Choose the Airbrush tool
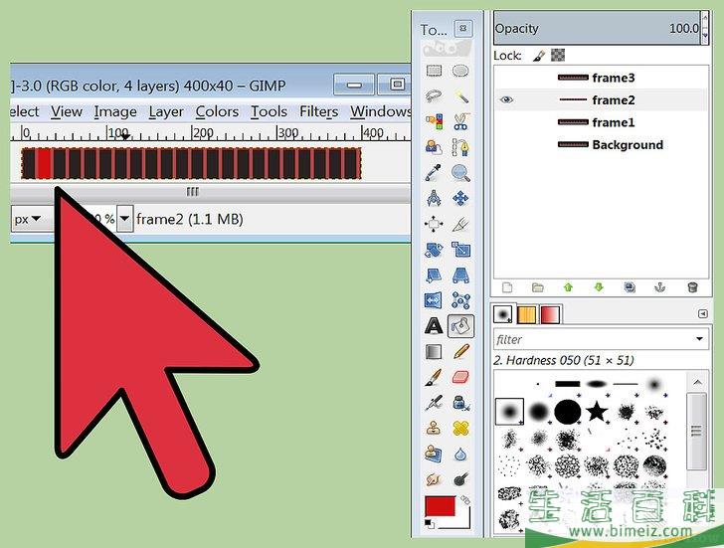724x548 pixels. tap(434, 403)
